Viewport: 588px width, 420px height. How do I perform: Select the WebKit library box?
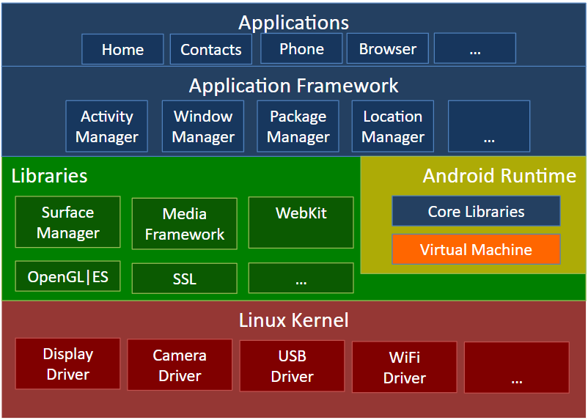(x=301, y=223)
